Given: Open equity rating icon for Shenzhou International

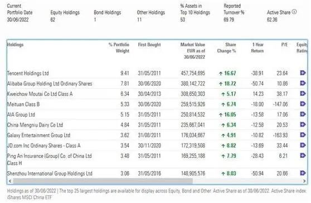Looking at the screenshot, I should click(303, 173).
